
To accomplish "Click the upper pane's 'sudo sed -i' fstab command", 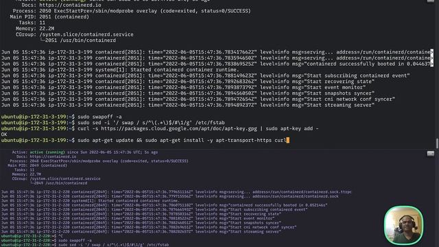I will coord(151,123).
